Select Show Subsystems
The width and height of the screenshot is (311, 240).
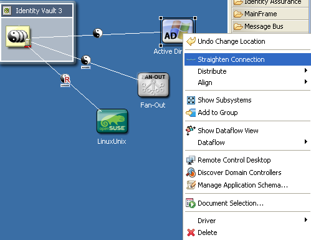(x=247, y=100)
